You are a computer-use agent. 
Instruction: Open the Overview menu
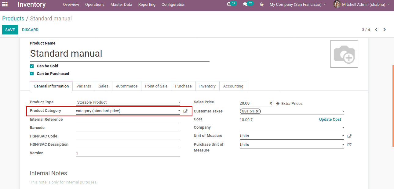tap(71, 5)
